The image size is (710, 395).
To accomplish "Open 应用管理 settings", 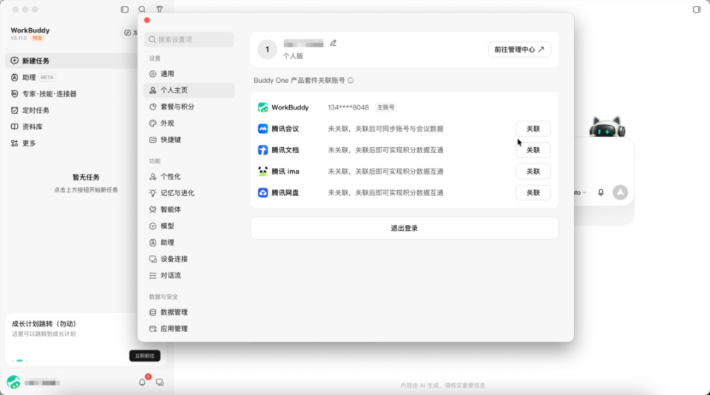I will (x=189, y=329).
